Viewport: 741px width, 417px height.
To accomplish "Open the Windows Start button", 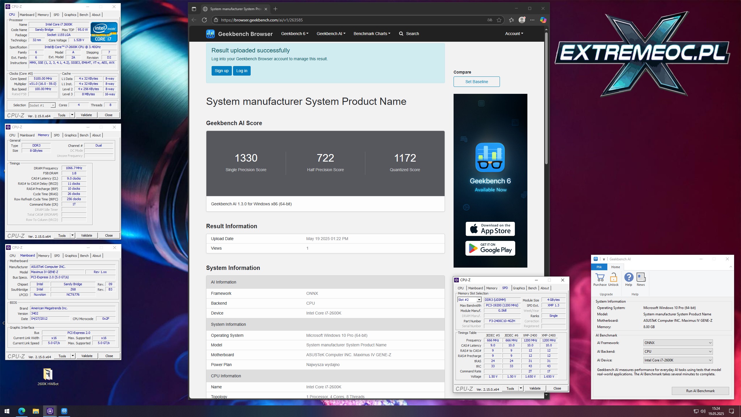I will 7,411.
